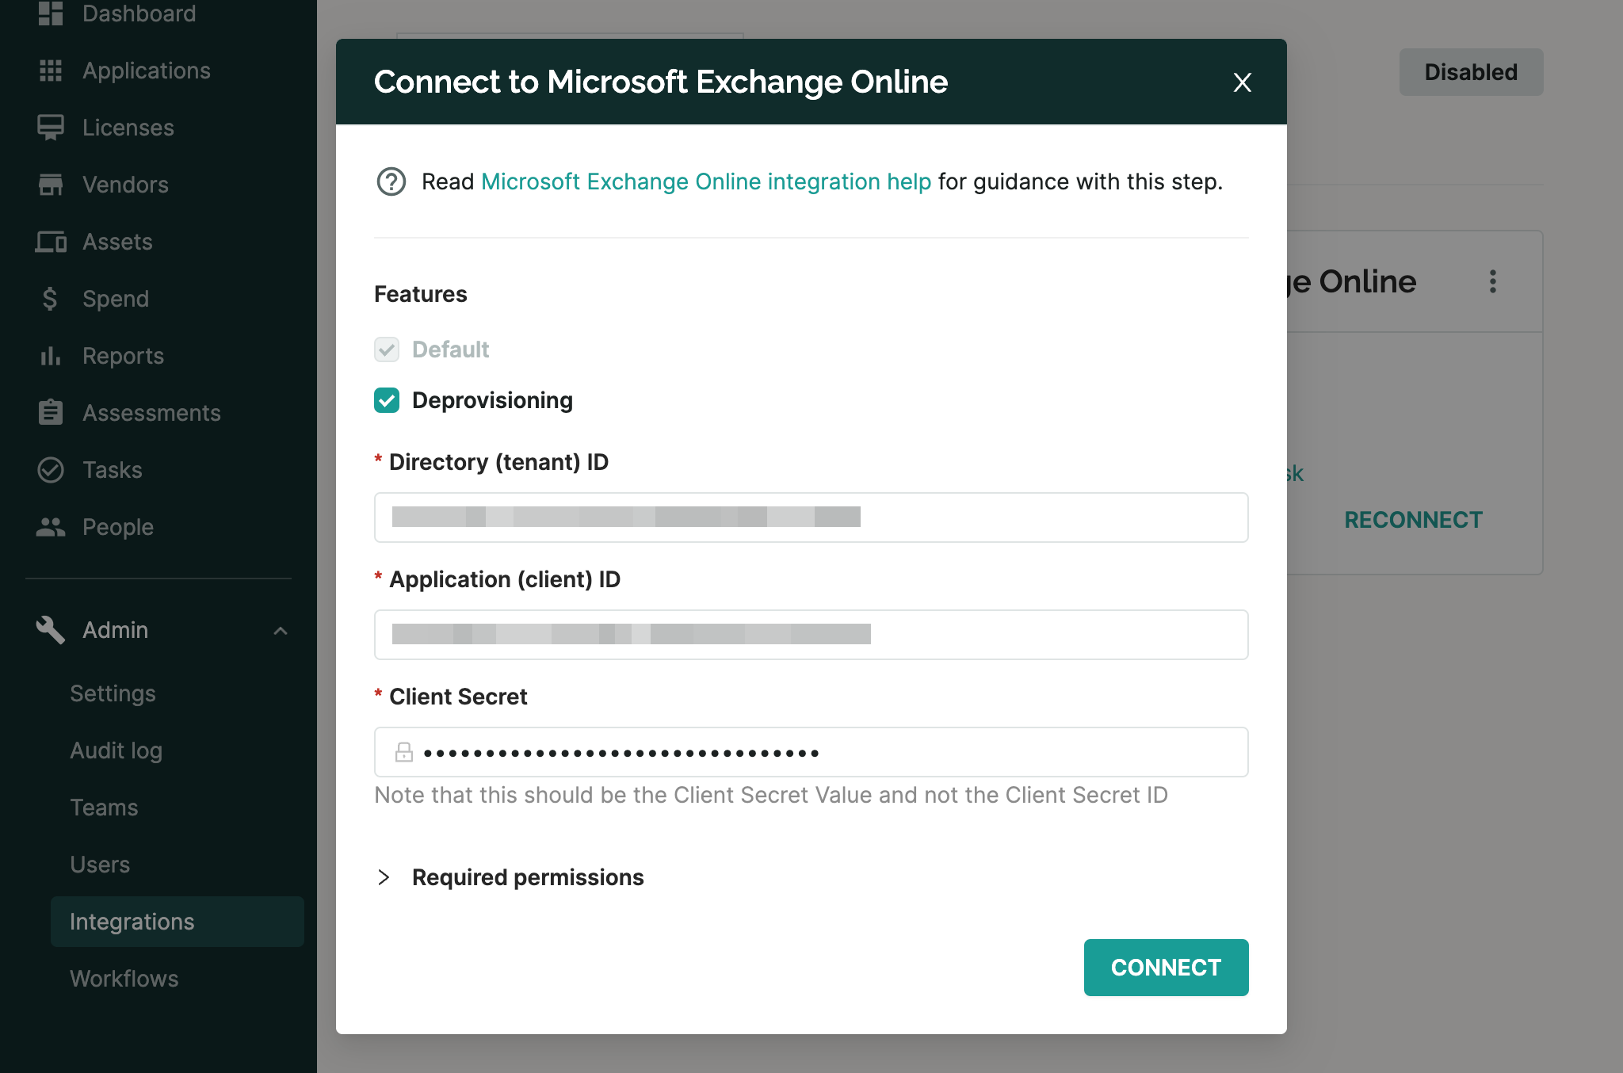Click the People group icon
Viewport: 1623px width, 1073px height.
(51, 527)
